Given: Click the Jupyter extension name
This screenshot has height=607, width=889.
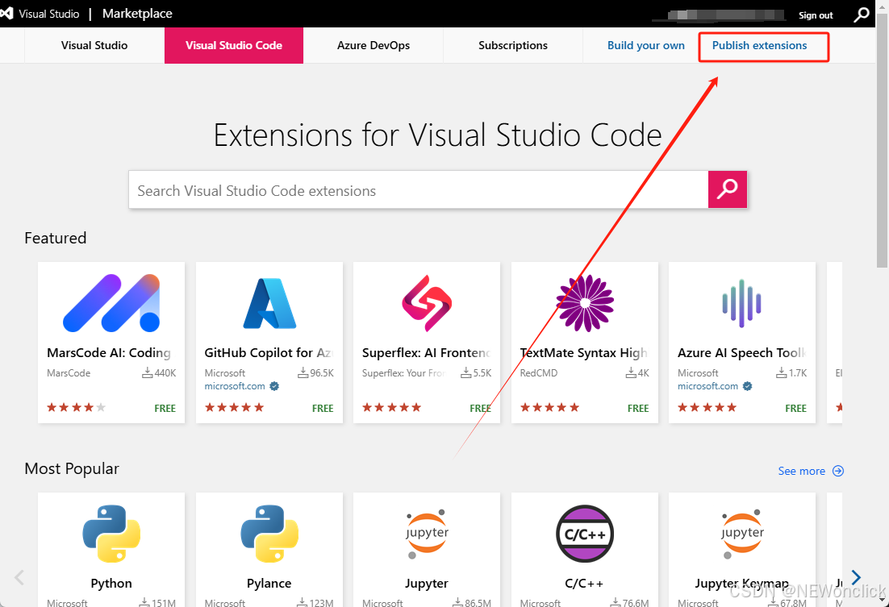Looking at the screenshot, I should [x=427, y=583].
